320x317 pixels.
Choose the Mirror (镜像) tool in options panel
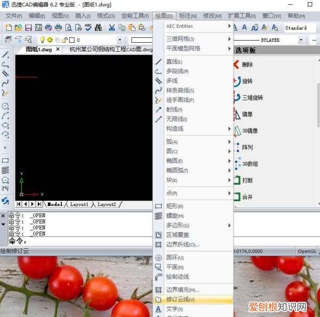[247, 114]
